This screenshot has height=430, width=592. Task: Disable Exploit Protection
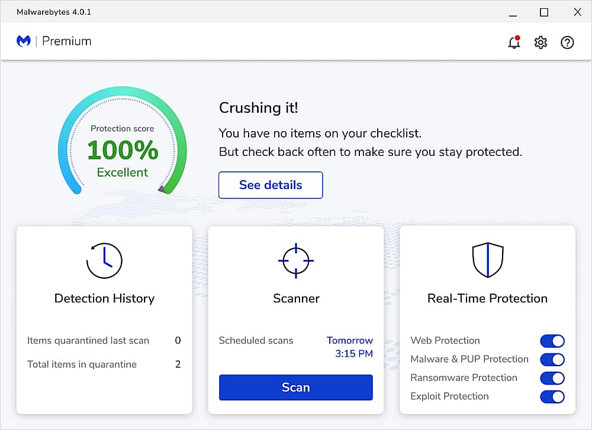coord(552,396)
